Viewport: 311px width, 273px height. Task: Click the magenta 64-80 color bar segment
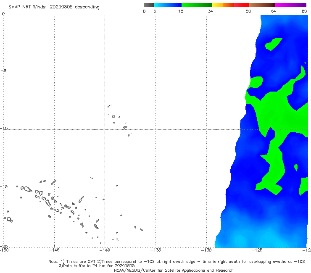pyautogui.click(x=291, y=5)
